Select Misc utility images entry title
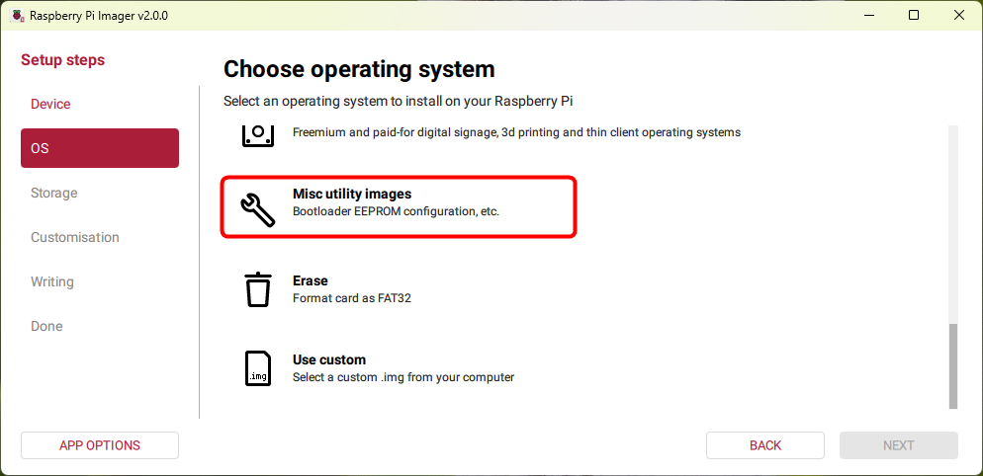The image size is (983, 476). (352, 195)
